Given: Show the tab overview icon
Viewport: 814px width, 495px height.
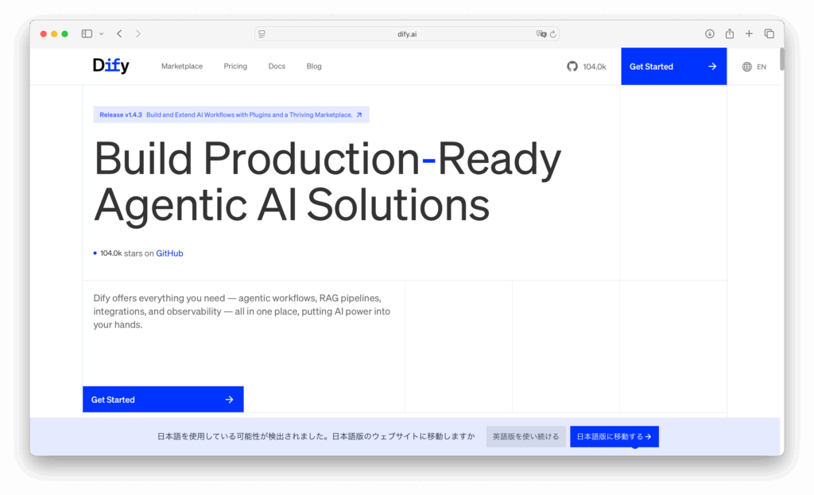Looking at the screenshot, I should click(x=769, y=34).
